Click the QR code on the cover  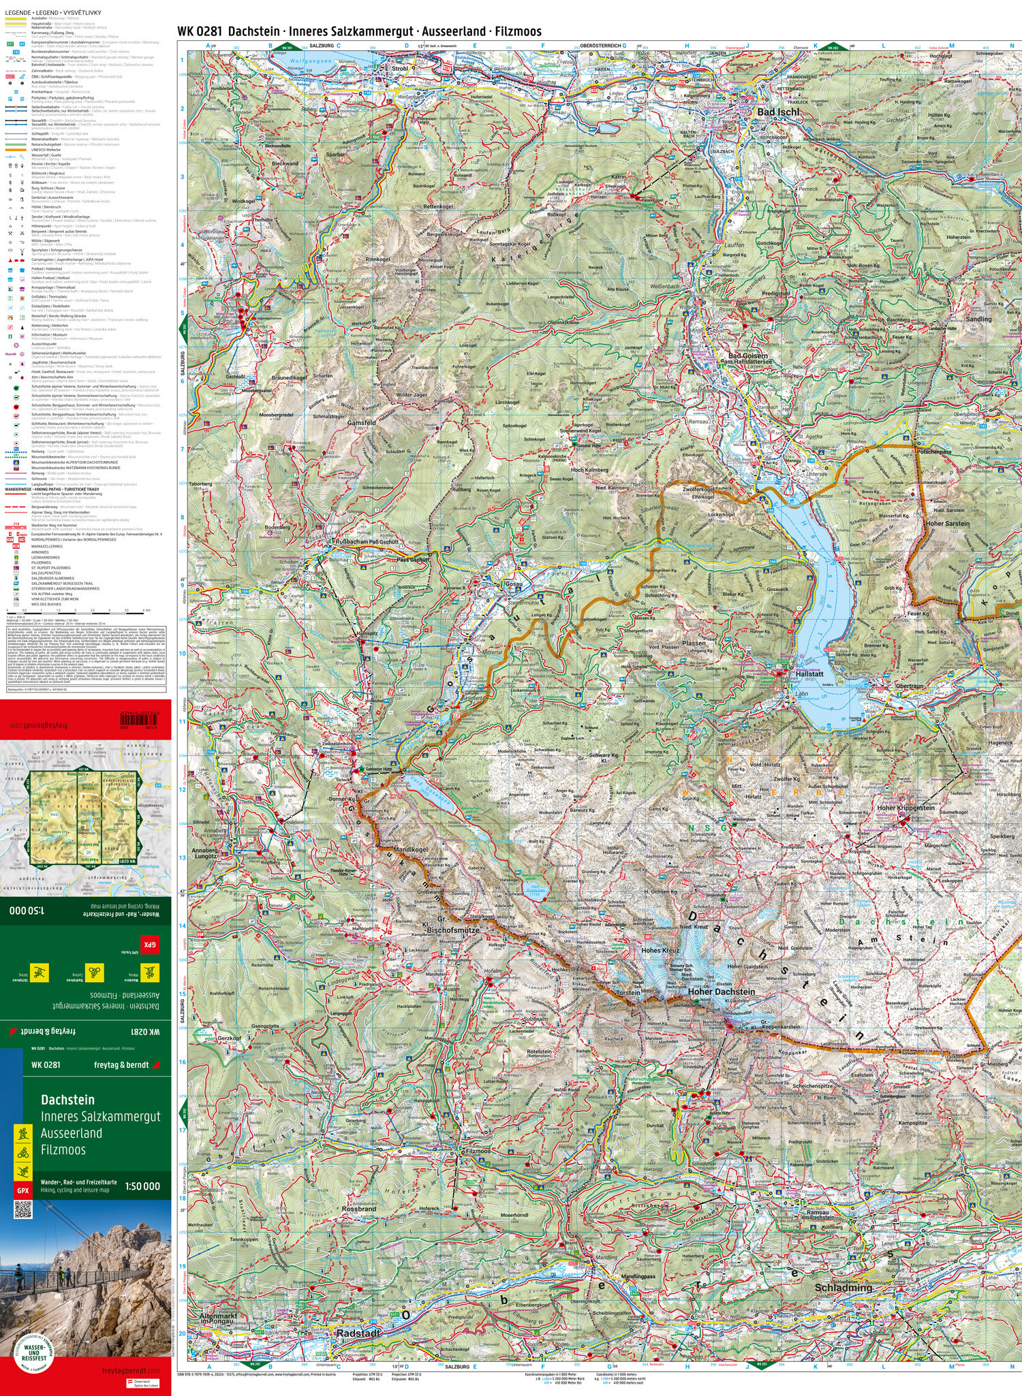(x=22, y=1210)
